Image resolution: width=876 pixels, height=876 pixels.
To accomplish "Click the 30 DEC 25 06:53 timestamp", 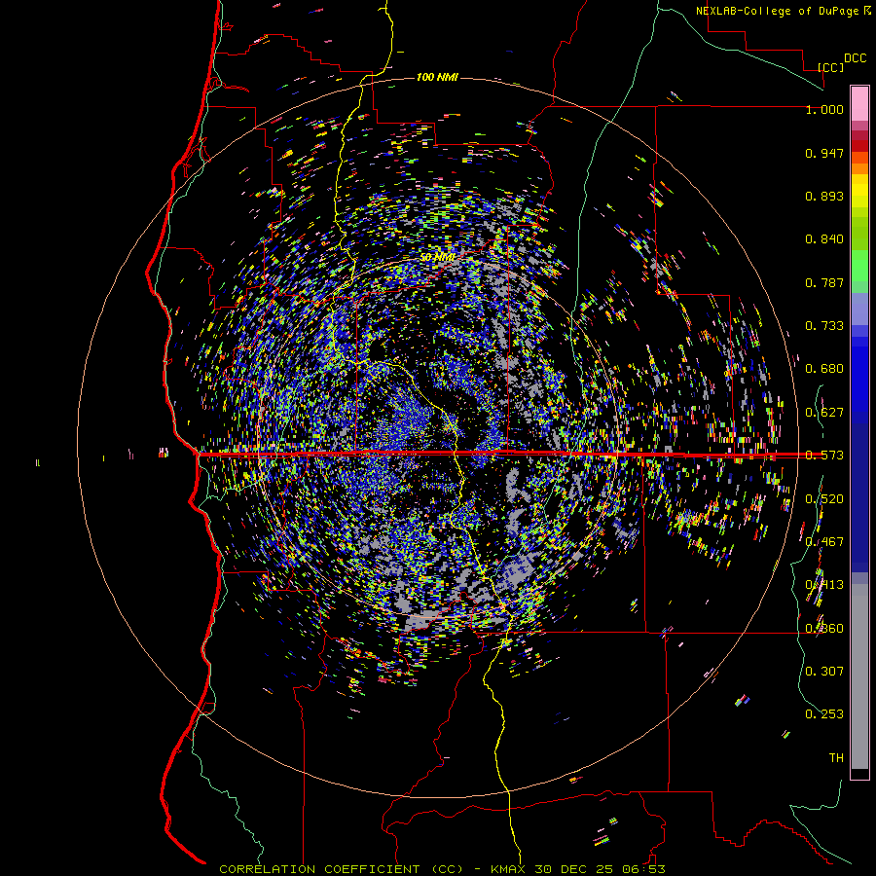I will (x=600, y=869).
